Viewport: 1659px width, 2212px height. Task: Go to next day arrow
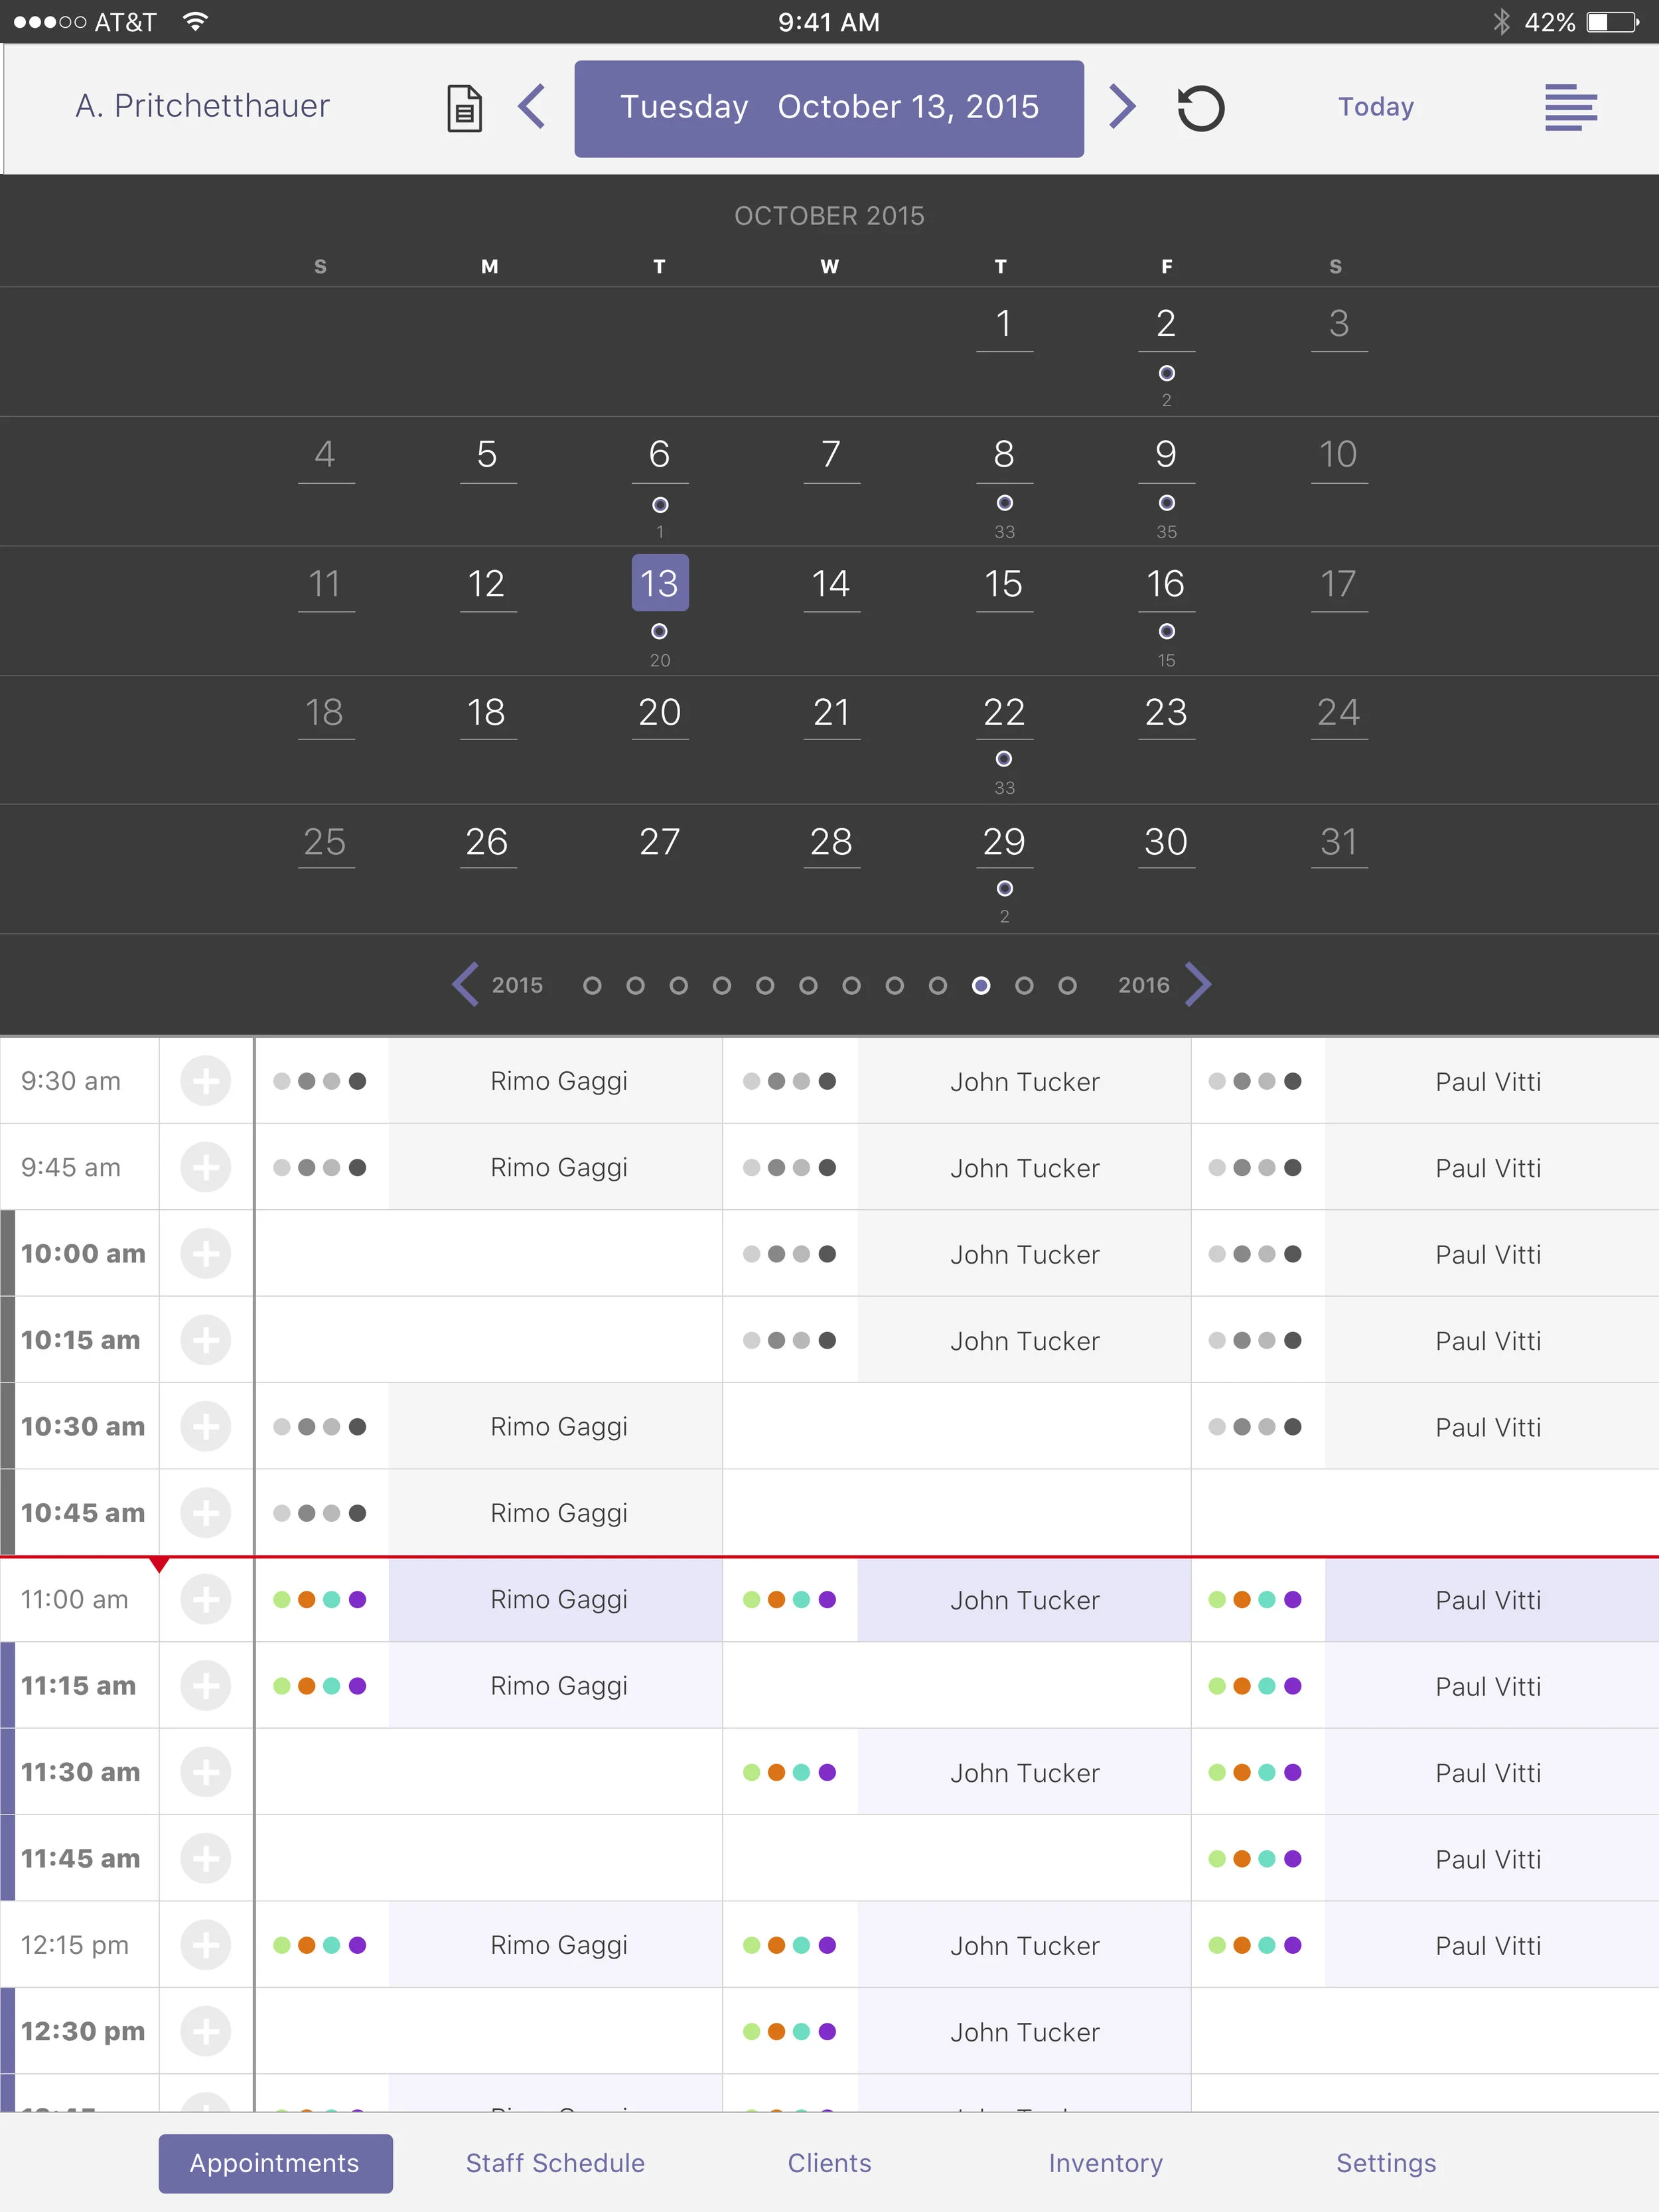[1123, 107]
